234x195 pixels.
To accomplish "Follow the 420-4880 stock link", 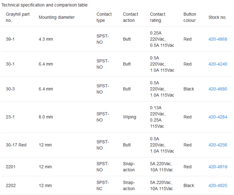I will [x=218, y=89].
